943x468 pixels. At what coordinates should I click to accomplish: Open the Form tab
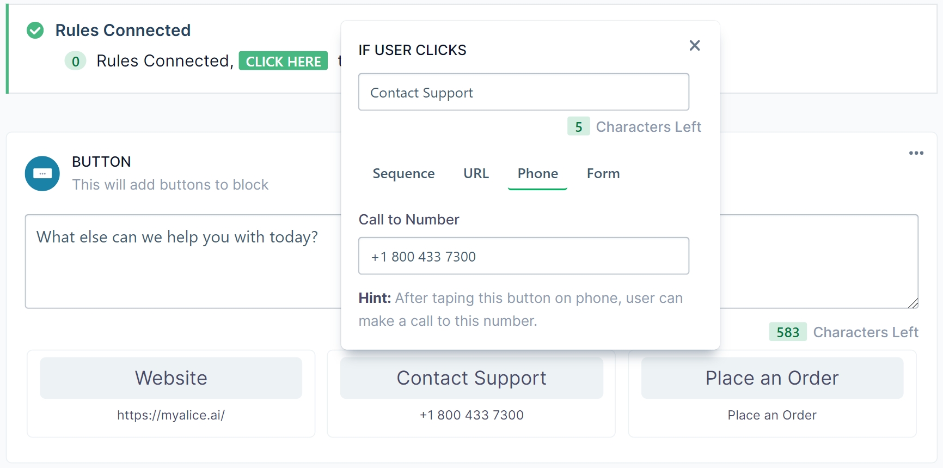pyautogui.click(x=603, y=174)
